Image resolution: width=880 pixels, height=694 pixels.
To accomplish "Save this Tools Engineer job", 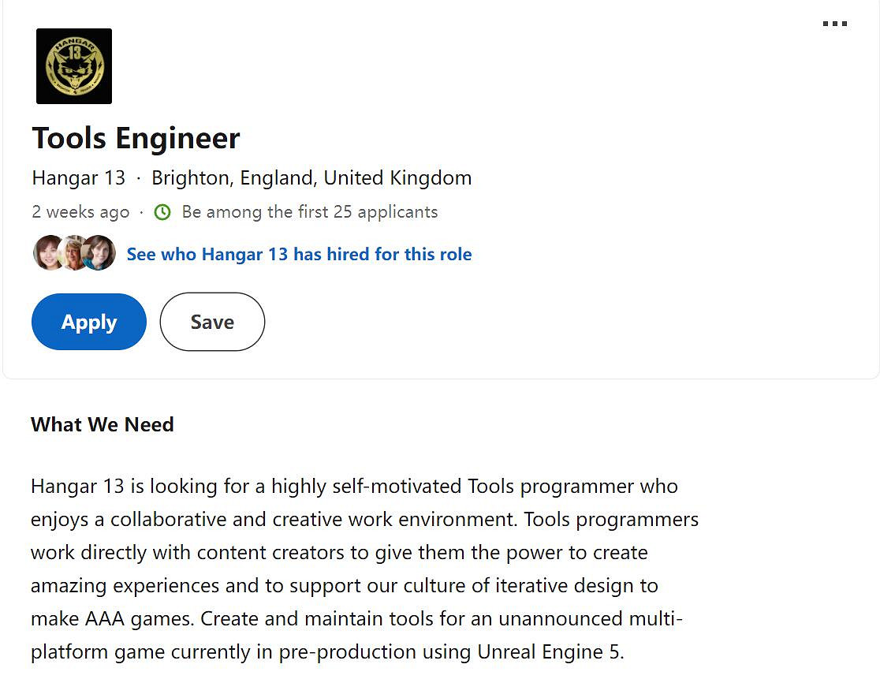I will pyautogui.click(x=212, y=322).
